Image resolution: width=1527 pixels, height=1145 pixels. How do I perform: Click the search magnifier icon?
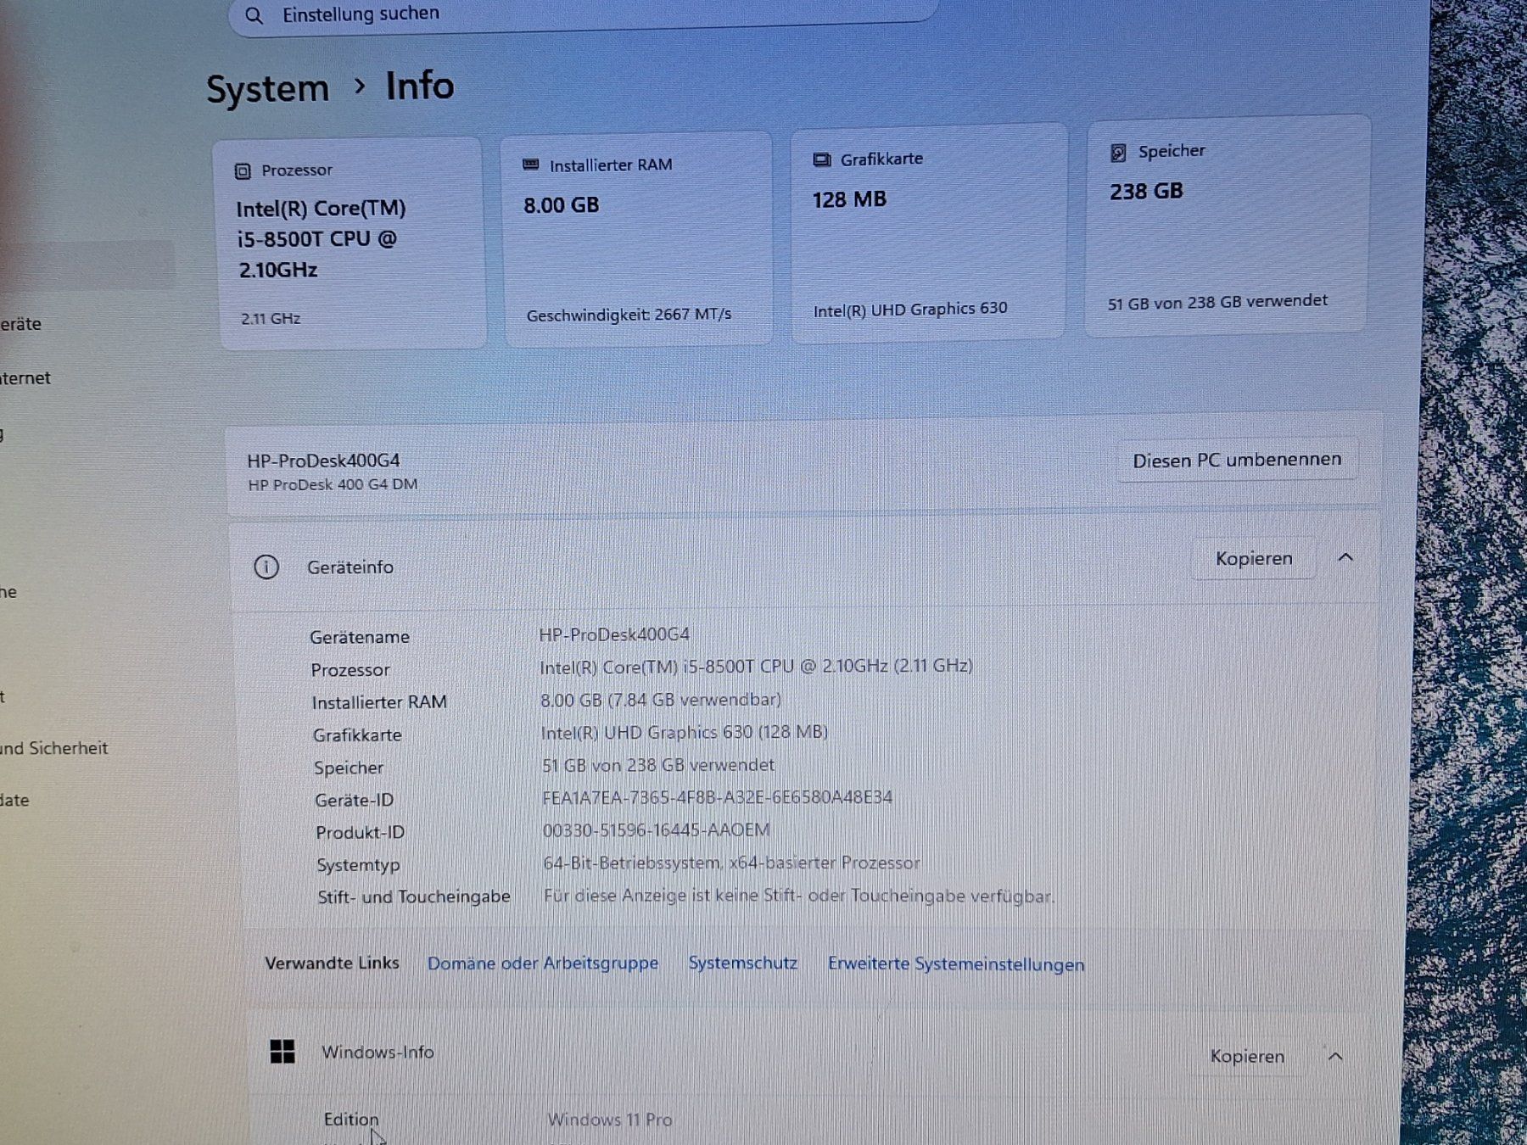click(x=254, y=15)
